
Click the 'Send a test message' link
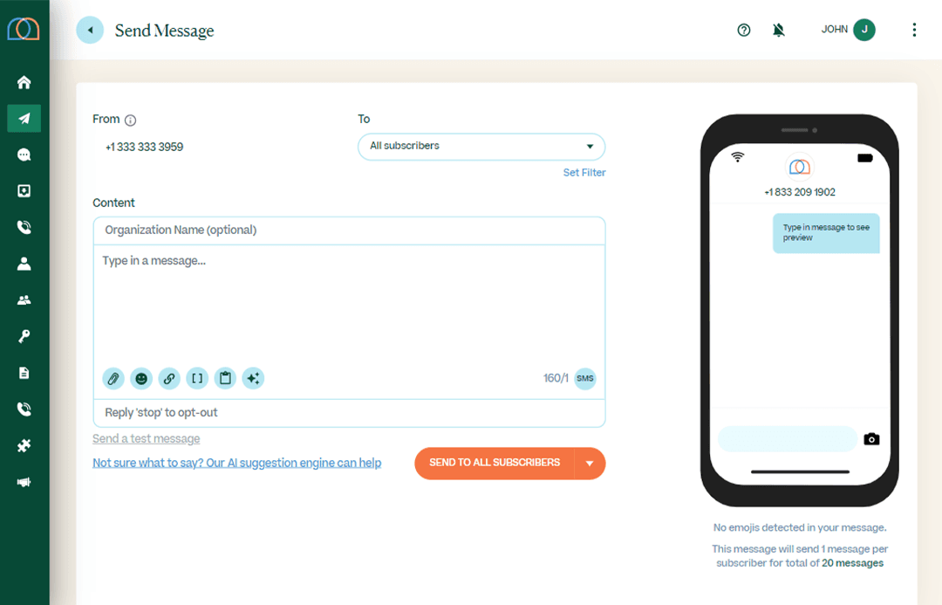tap(147, 439)
